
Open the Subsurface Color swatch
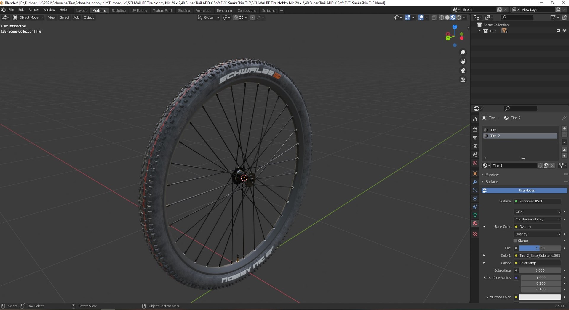pos(540,297)
